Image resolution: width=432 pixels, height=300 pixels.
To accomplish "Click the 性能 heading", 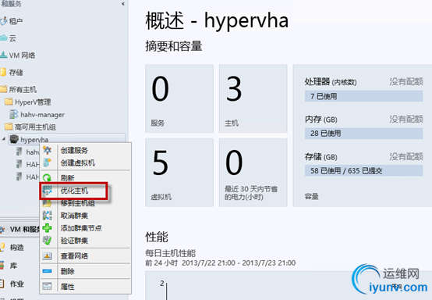I will 157,237.
